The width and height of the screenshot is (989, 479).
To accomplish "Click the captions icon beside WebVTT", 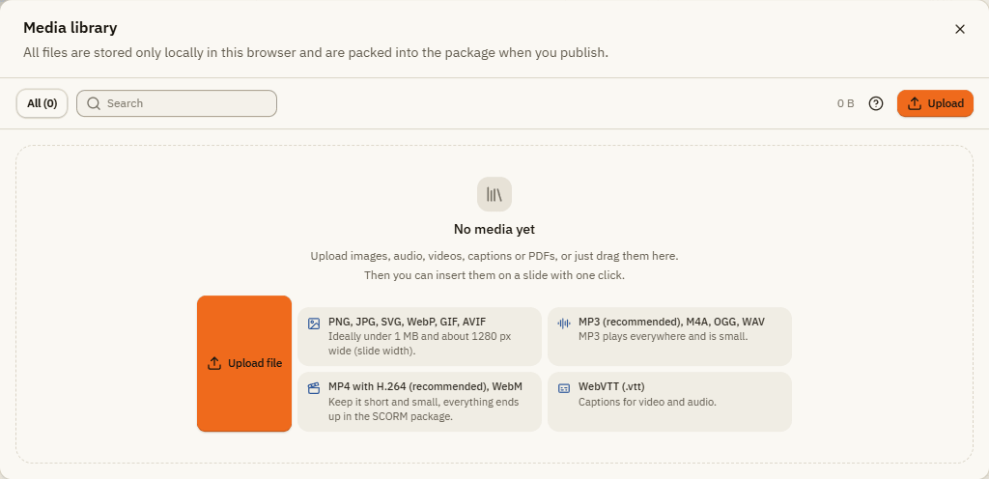I will click(564, 388).
